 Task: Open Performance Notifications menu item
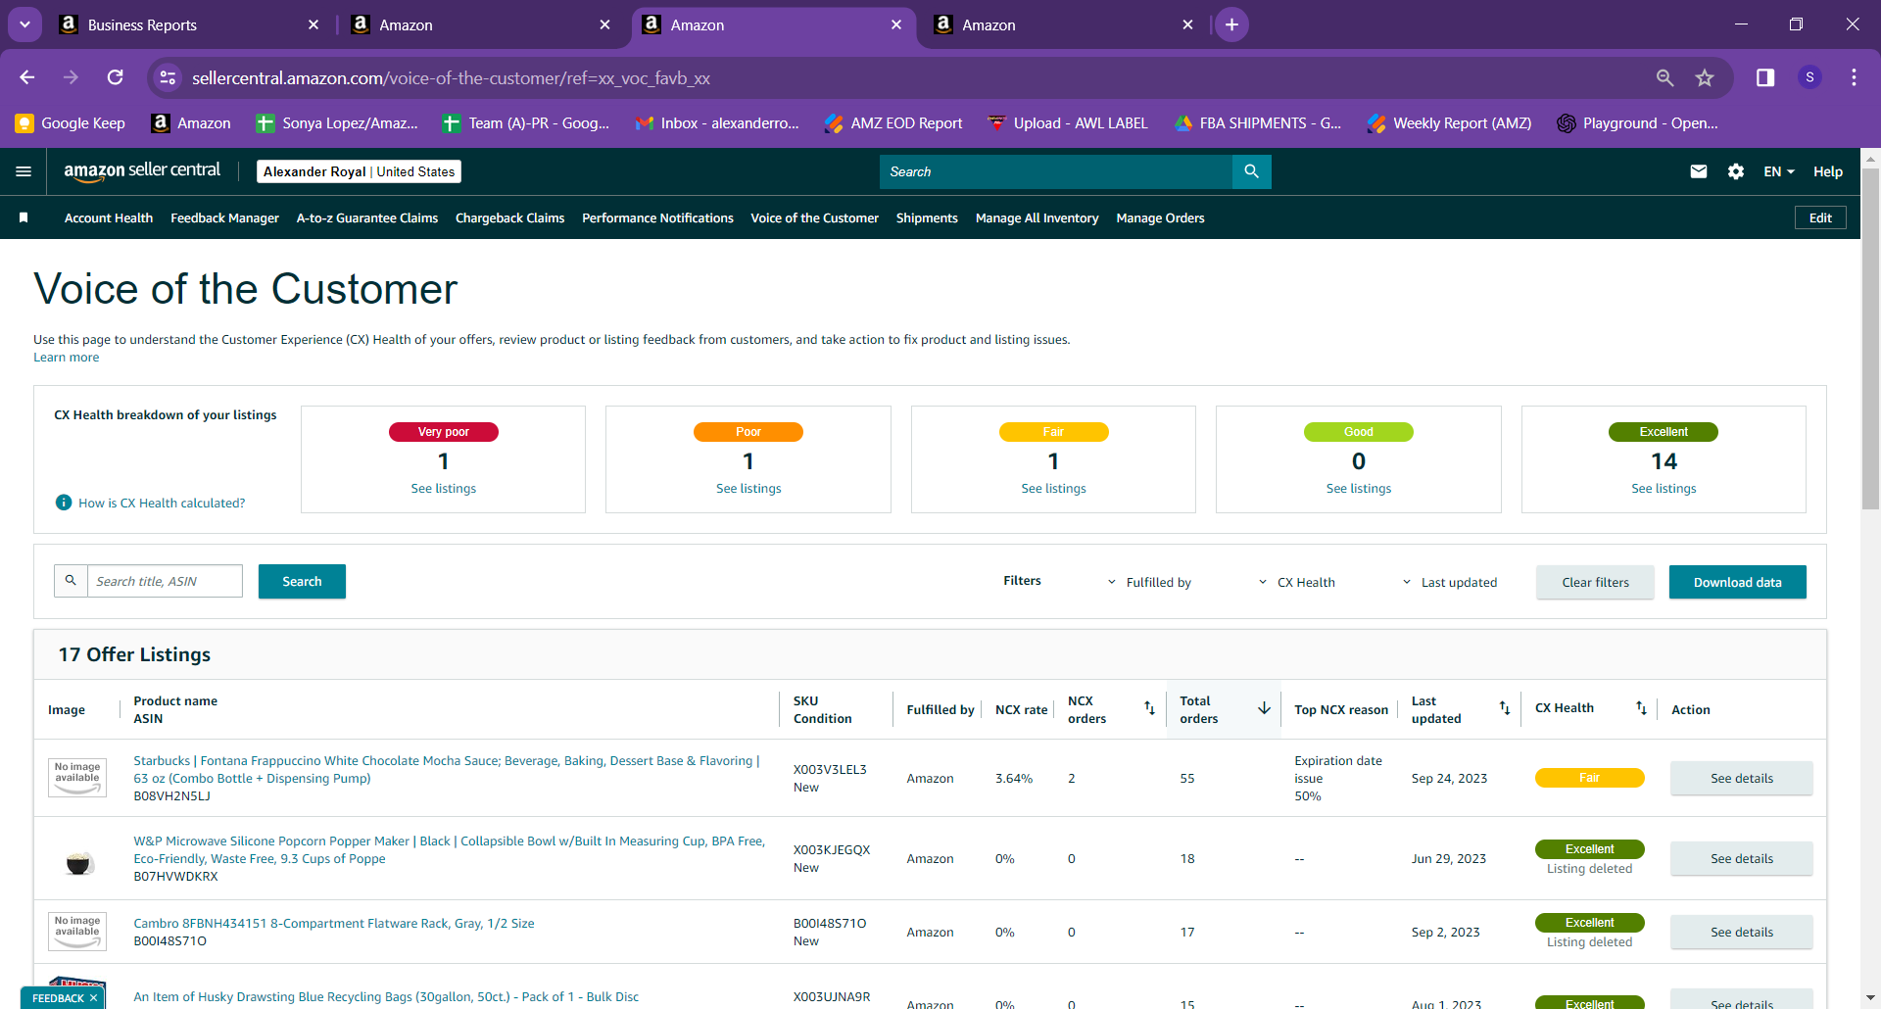pos(657,217)
